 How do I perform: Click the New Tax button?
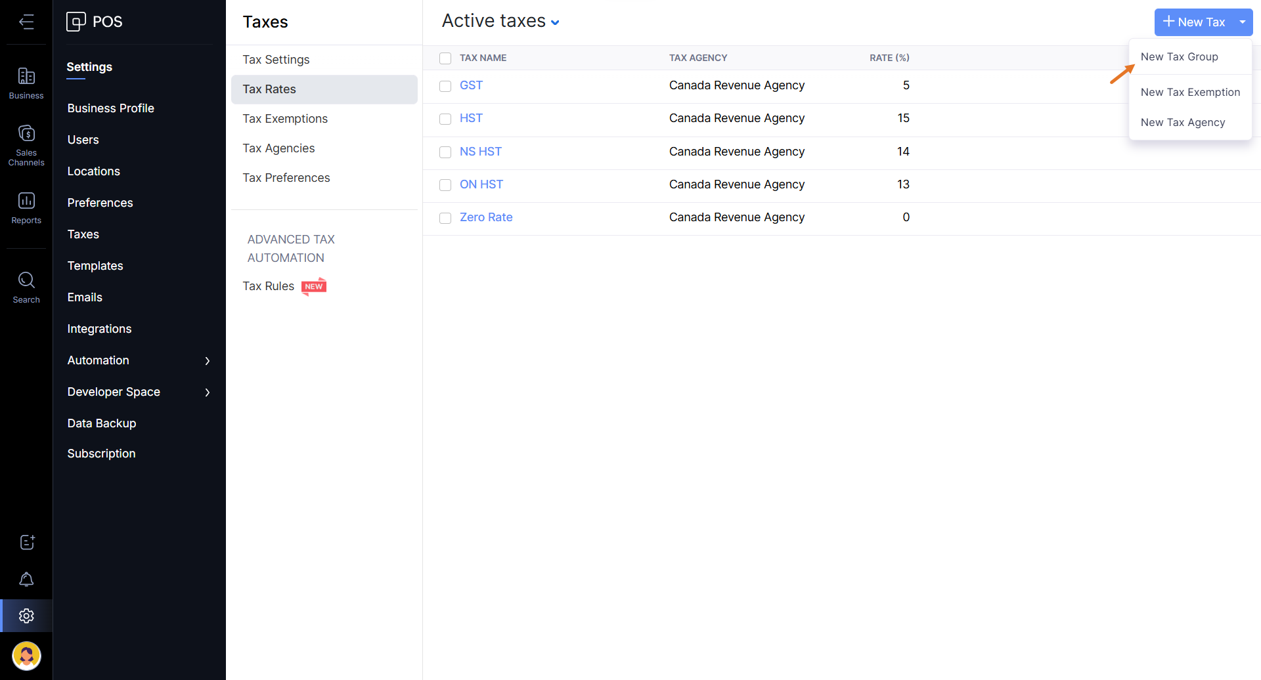tap(1193, 22)
